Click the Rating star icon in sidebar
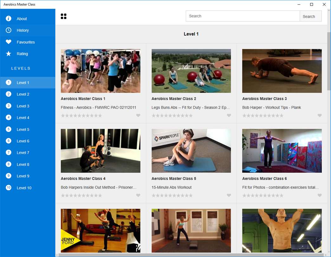The width and height of the screenshot is (331, 257). pos(9,54)
